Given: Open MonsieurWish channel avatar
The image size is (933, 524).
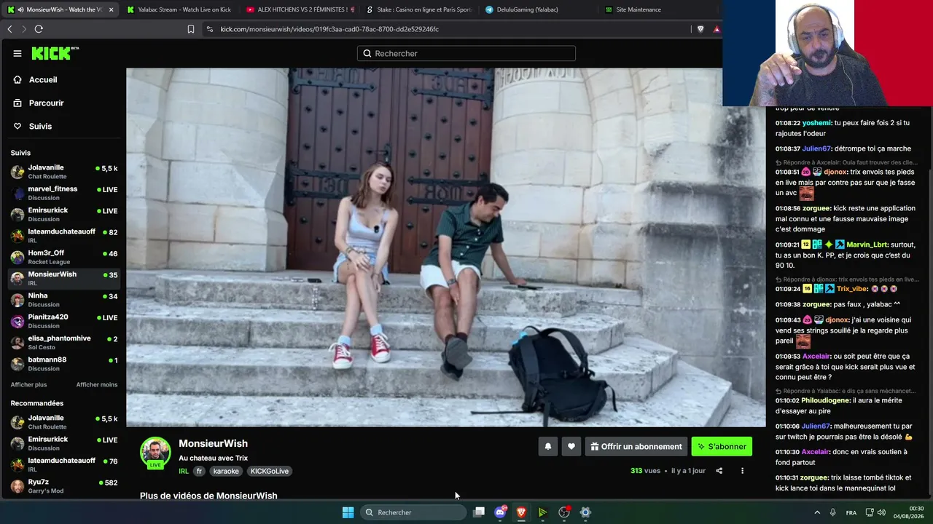Looking at the screenshot, I should tap(155, 452).
